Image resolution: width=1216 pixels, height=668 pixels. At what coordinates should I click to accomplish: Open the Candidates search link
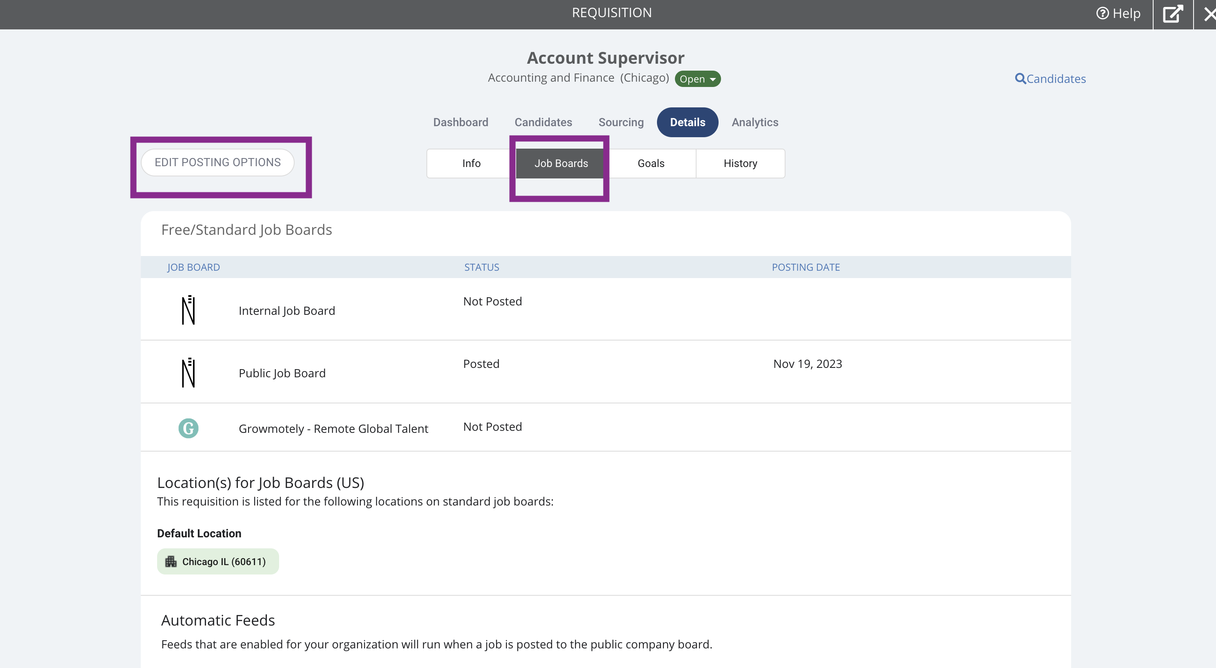click(1050, 78)
